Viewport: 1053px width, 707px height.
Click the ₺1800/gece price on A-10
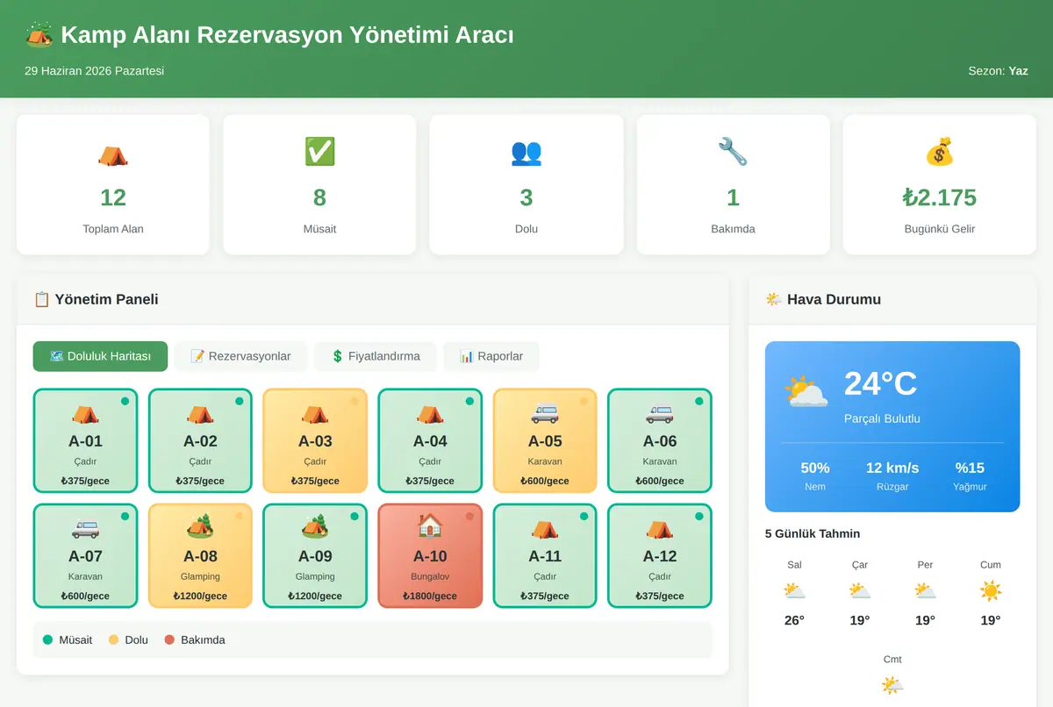click(430, 596)
